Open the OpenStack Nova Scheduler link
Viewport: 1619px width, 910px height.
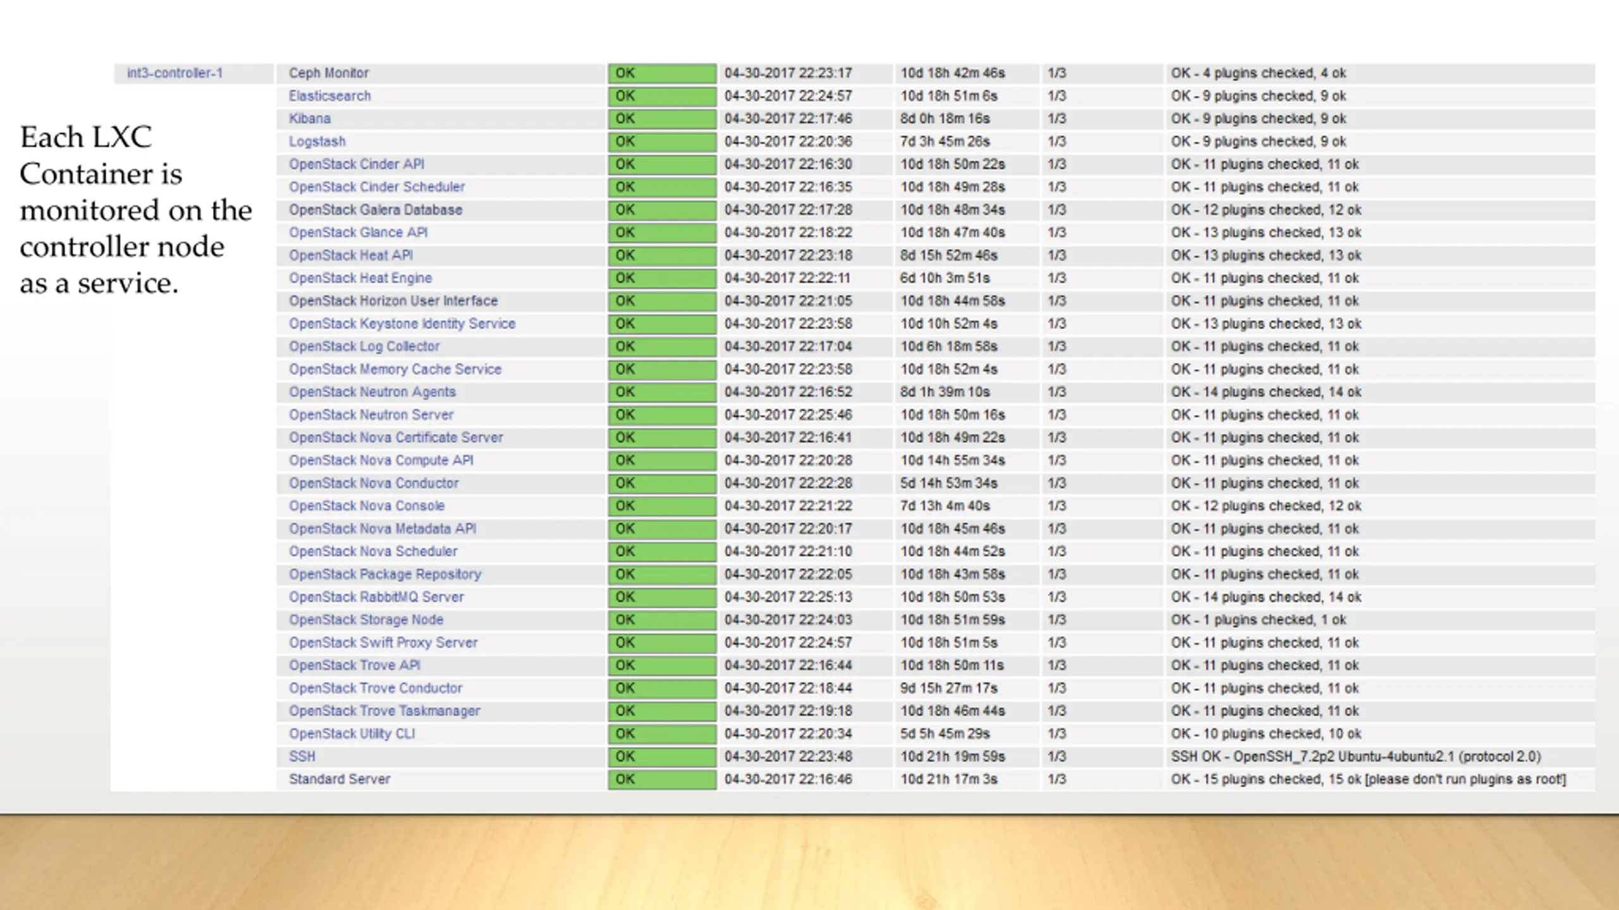372,551
